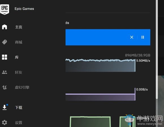164x127 pixels.
Task: Click the purple 0.00B/s graph
Action: 100,94
